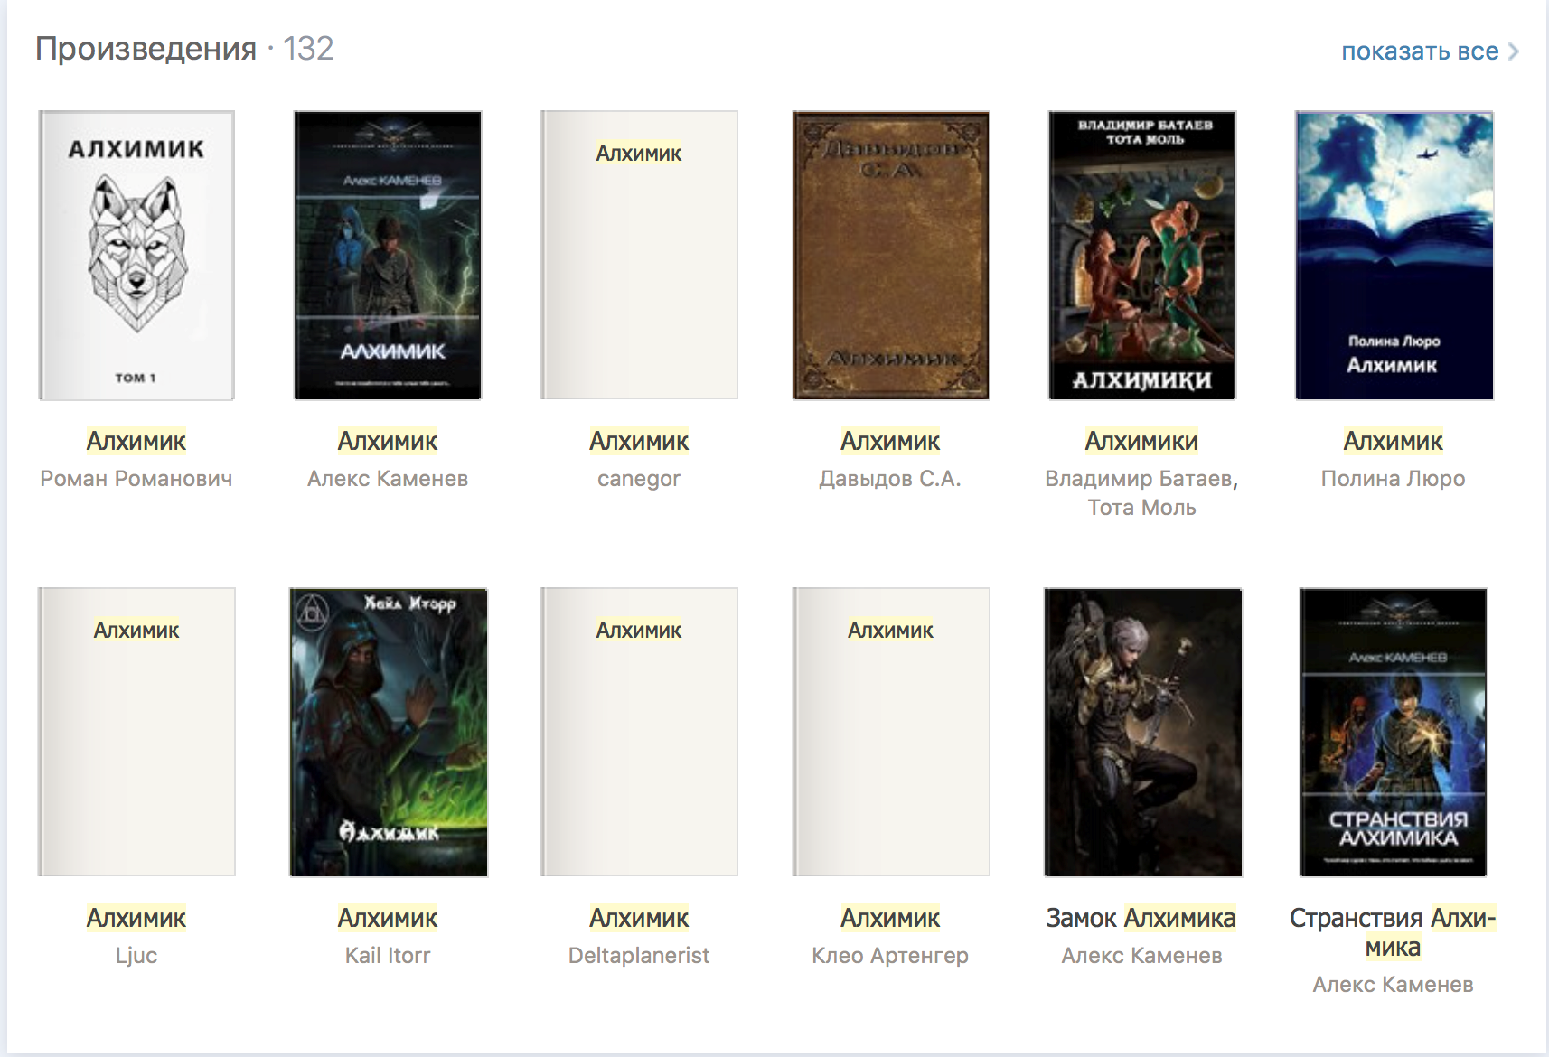Click author name «Kail Itorr»
The image size is (1549, 1057).
[x=388, y=956]
